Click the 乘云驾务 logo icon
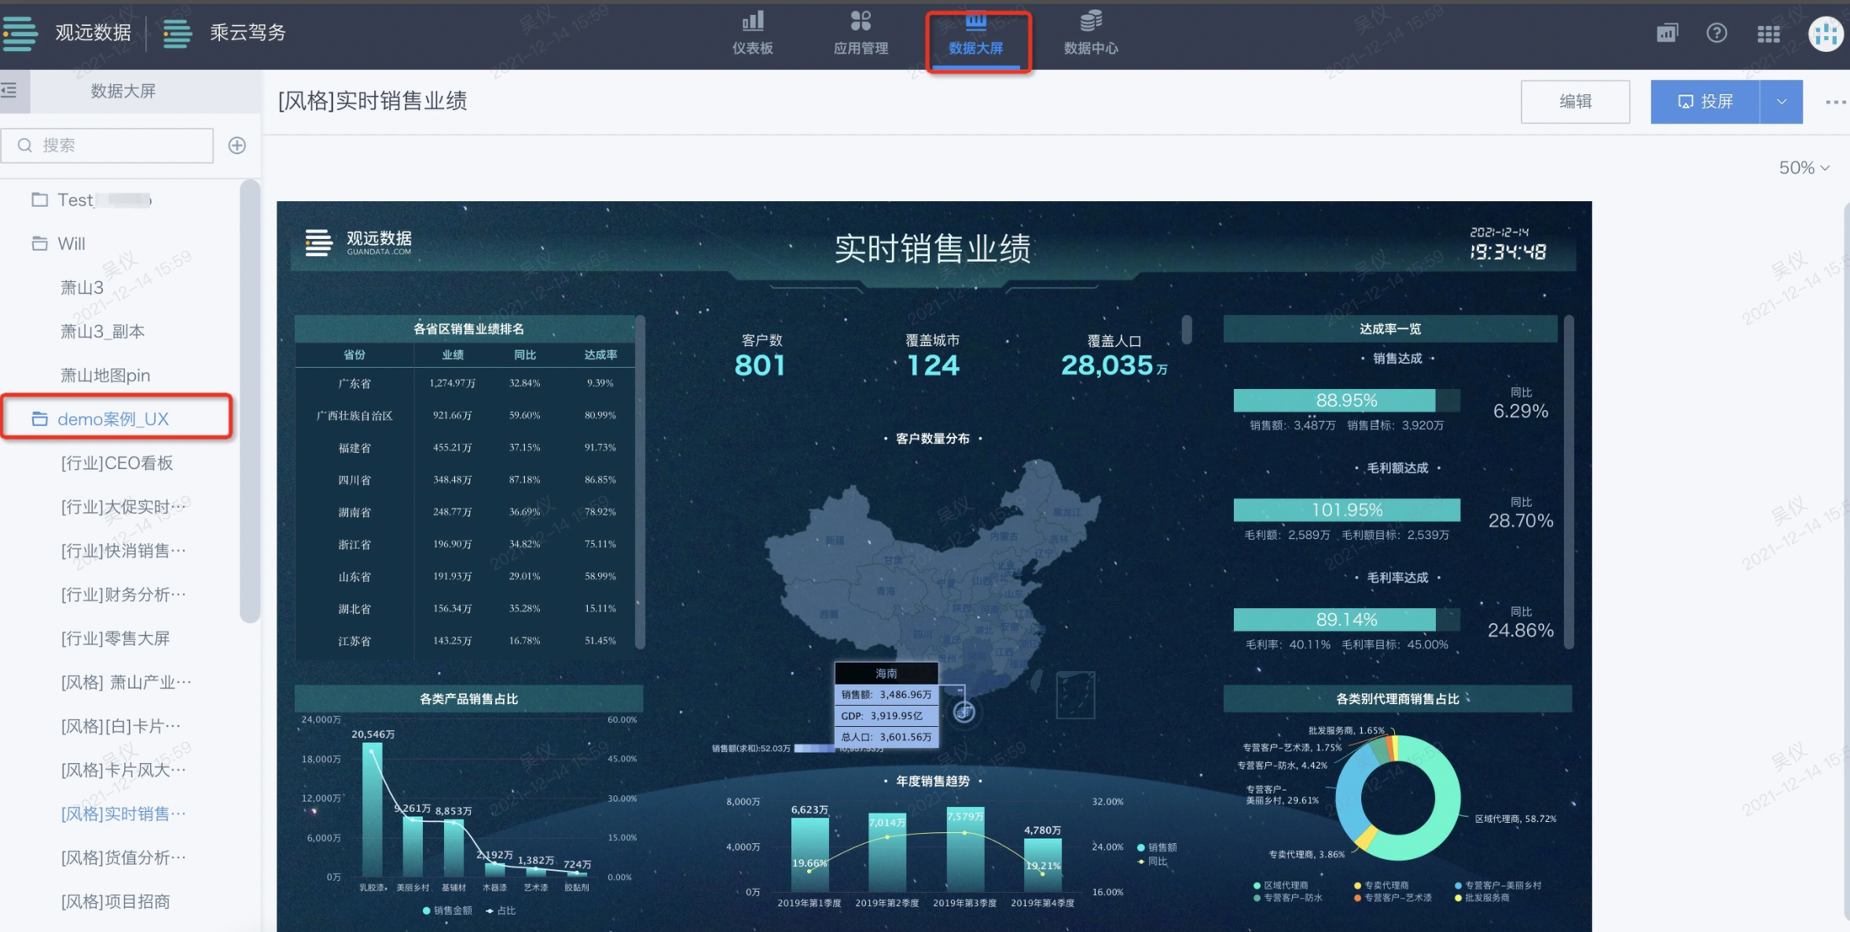The width and height of the screenshot is (1850, 932). 178,33
